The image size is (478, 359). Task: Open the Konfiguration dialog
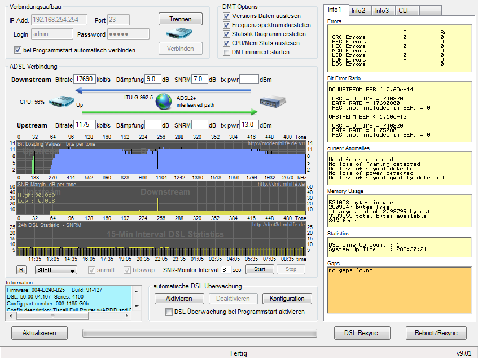287,299
